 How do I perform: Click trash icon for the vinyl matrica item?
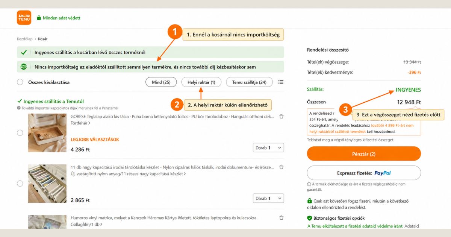(281, 218)
